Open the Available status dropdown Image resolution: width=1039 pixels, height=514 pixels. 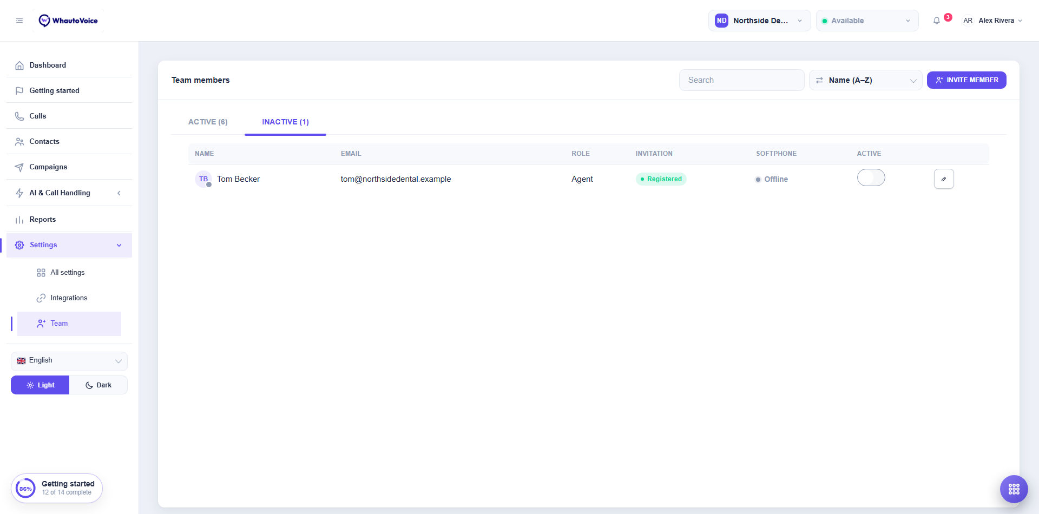[x=867, y=21]
